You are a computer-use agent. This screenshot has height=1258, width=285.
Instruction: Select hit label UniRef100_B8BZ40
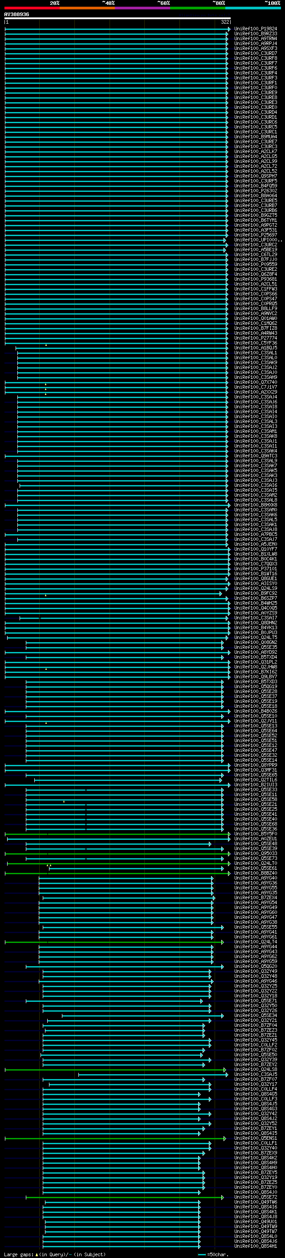pos(255,873)
